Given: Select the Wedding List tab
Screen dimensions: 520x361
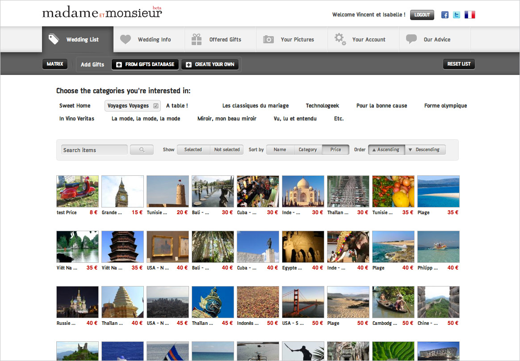Looking at the screenshot, I should tap(78, 39).
